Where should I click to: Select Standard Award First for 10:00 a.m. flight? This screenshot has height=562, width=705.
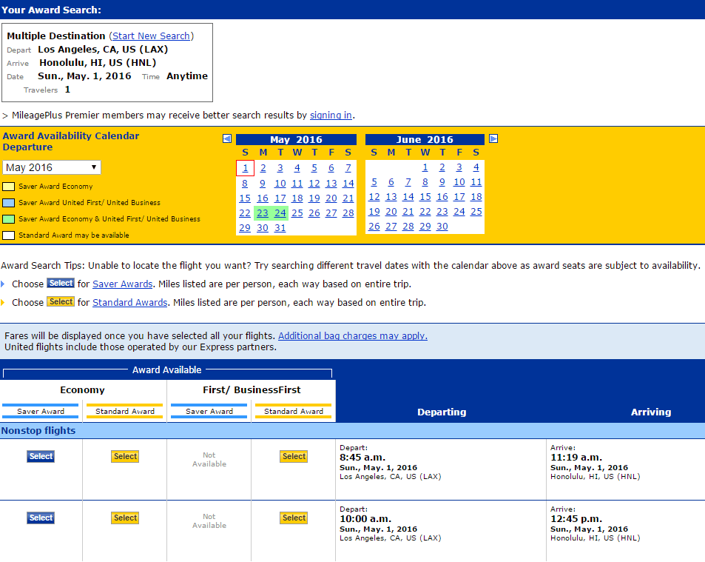pyautogui.click(x=294, y=518)
